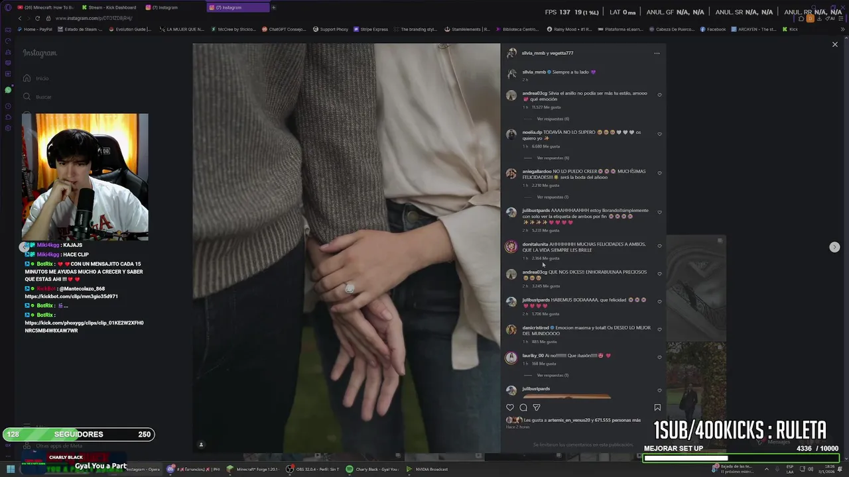Open the Support Phoxy bookmark
Screen dimensions: 849x477
click(x=330, y=29)
